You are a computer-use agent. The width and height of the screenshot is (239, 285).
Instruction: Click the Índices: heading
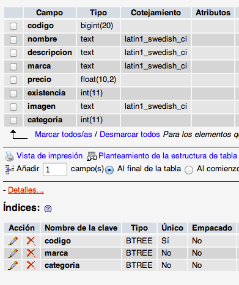(x=21, y=207)
